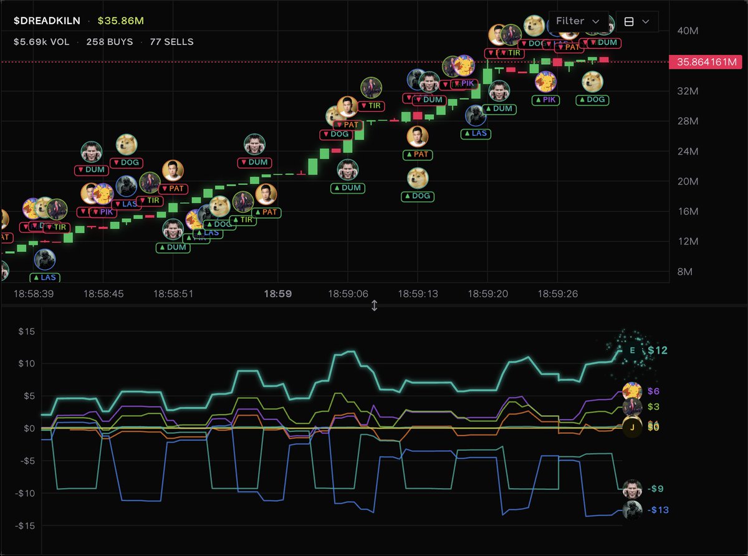Click the $DREADKILN token name

pos(47,21)
